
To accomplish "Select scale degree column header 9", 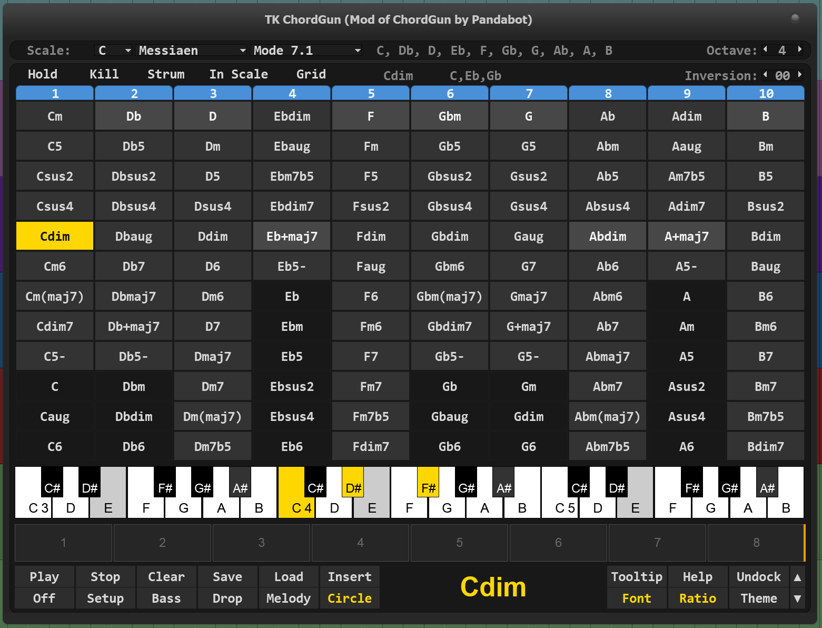I will click(x=687, y=93).
